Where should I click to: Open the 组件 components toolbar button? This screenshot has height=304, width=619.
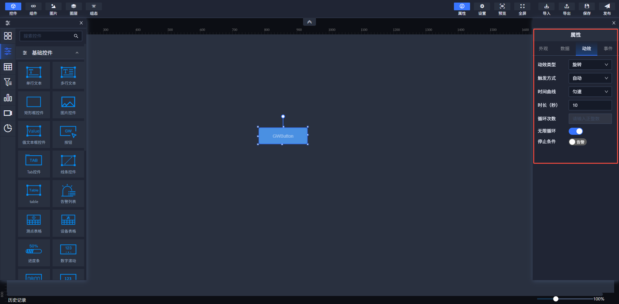tap(33, 9)
